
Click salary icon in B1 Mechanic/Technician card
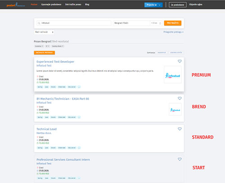37,113
